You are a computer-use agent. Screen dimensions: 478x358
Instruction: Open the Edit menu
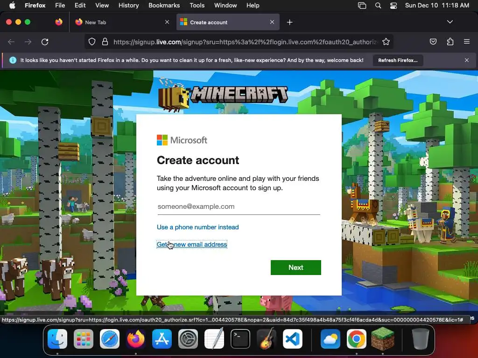click(80, 5)
